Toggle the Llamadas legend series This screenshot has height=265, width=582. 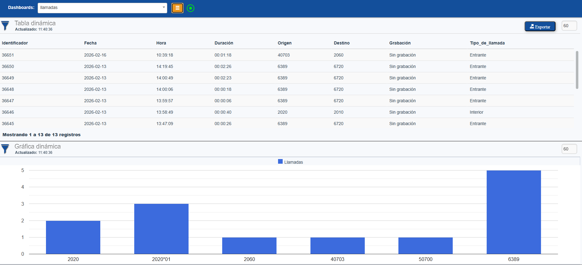click(x=290, y=162)
